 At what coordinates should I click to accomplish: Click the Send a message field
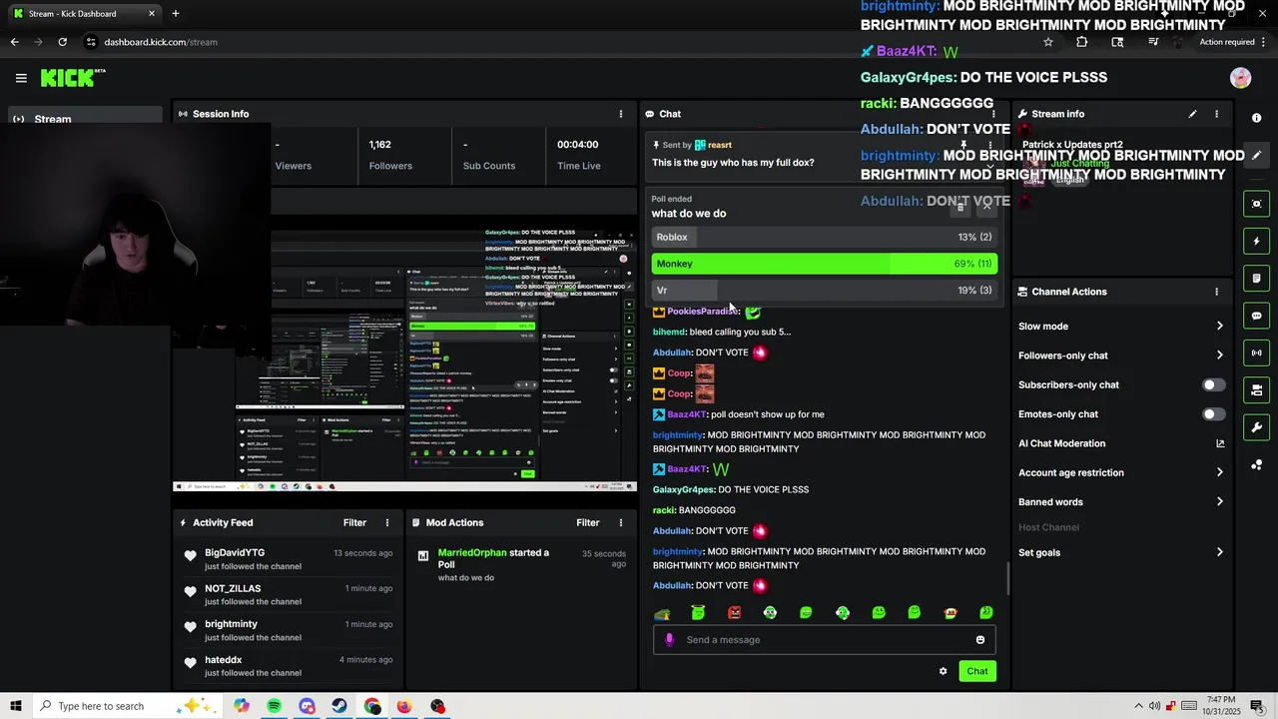pyautogui.click(x=824, y=640)
